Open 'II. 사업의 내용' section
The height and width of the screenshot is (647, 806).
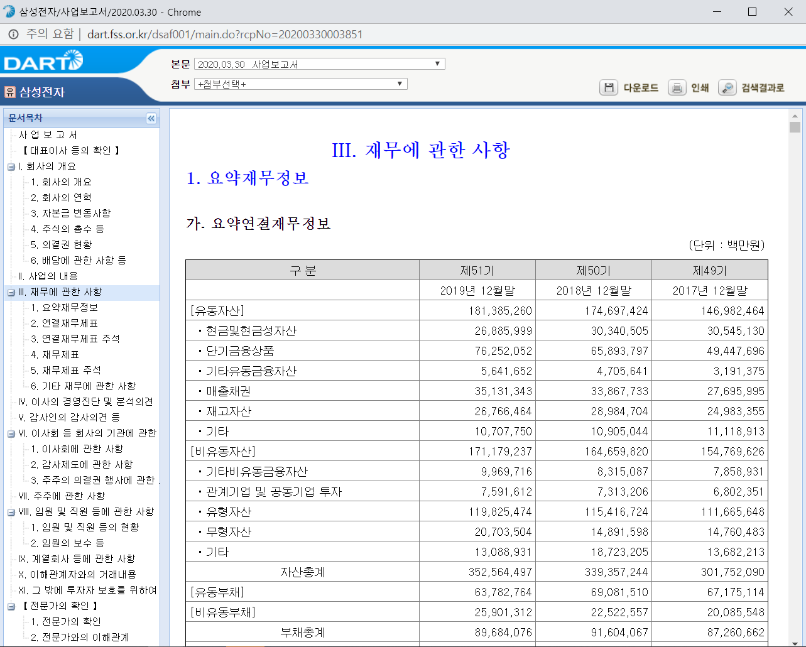48,276
